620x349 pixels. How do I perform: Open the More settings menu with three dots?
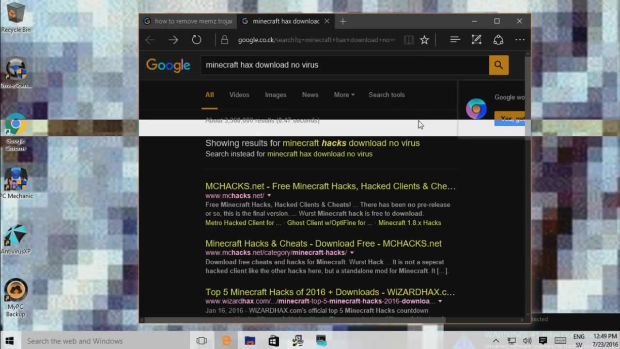tap(520, 40)
